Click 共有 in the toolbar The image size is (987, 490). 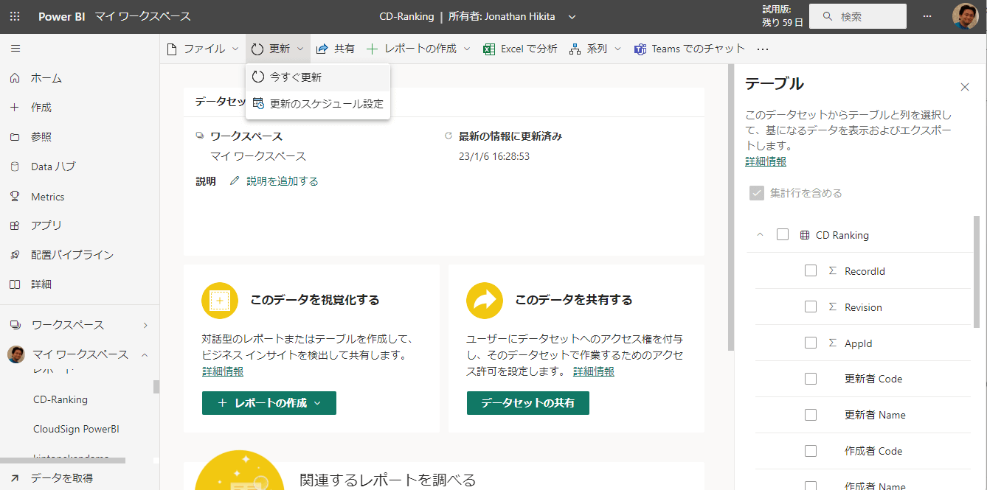335,49
